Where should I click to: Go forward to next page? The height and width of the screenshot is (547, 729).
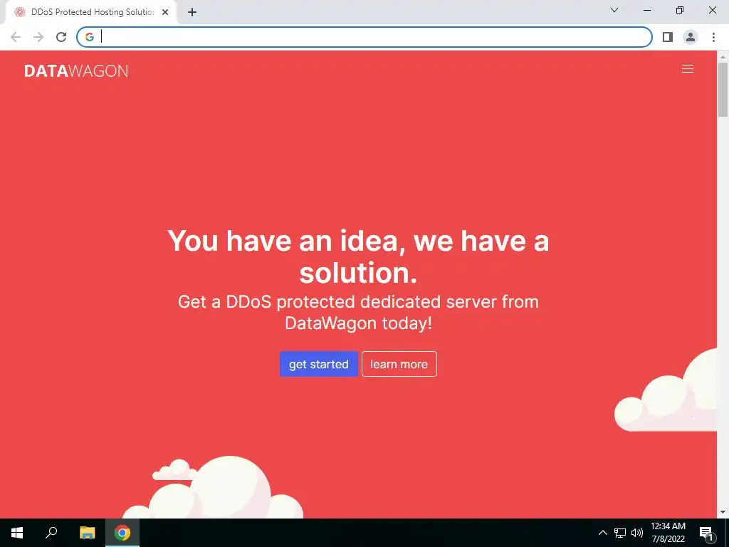(x=38, y=37)
